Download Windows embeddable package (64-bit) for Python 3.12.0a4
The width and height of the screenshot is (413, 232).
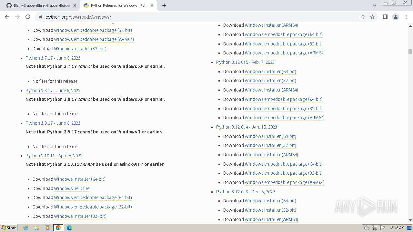click(x=284, y=164)
